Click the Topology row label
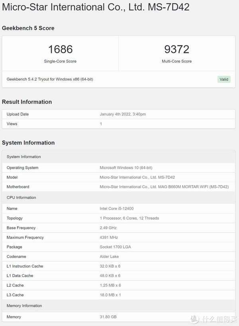 (14, 218)
